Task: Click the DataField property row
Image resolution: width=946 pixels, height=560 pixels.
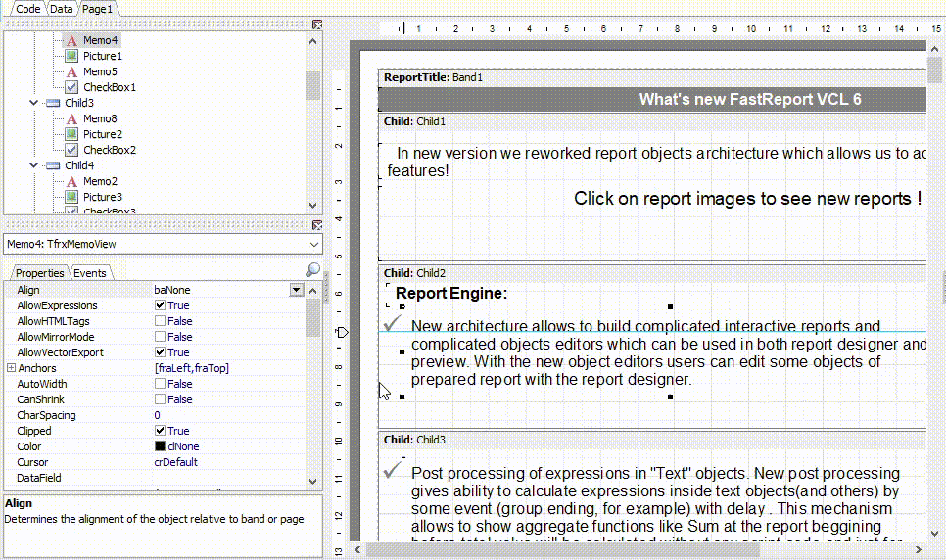Action: pyautogui.click(x=155, y=478)
